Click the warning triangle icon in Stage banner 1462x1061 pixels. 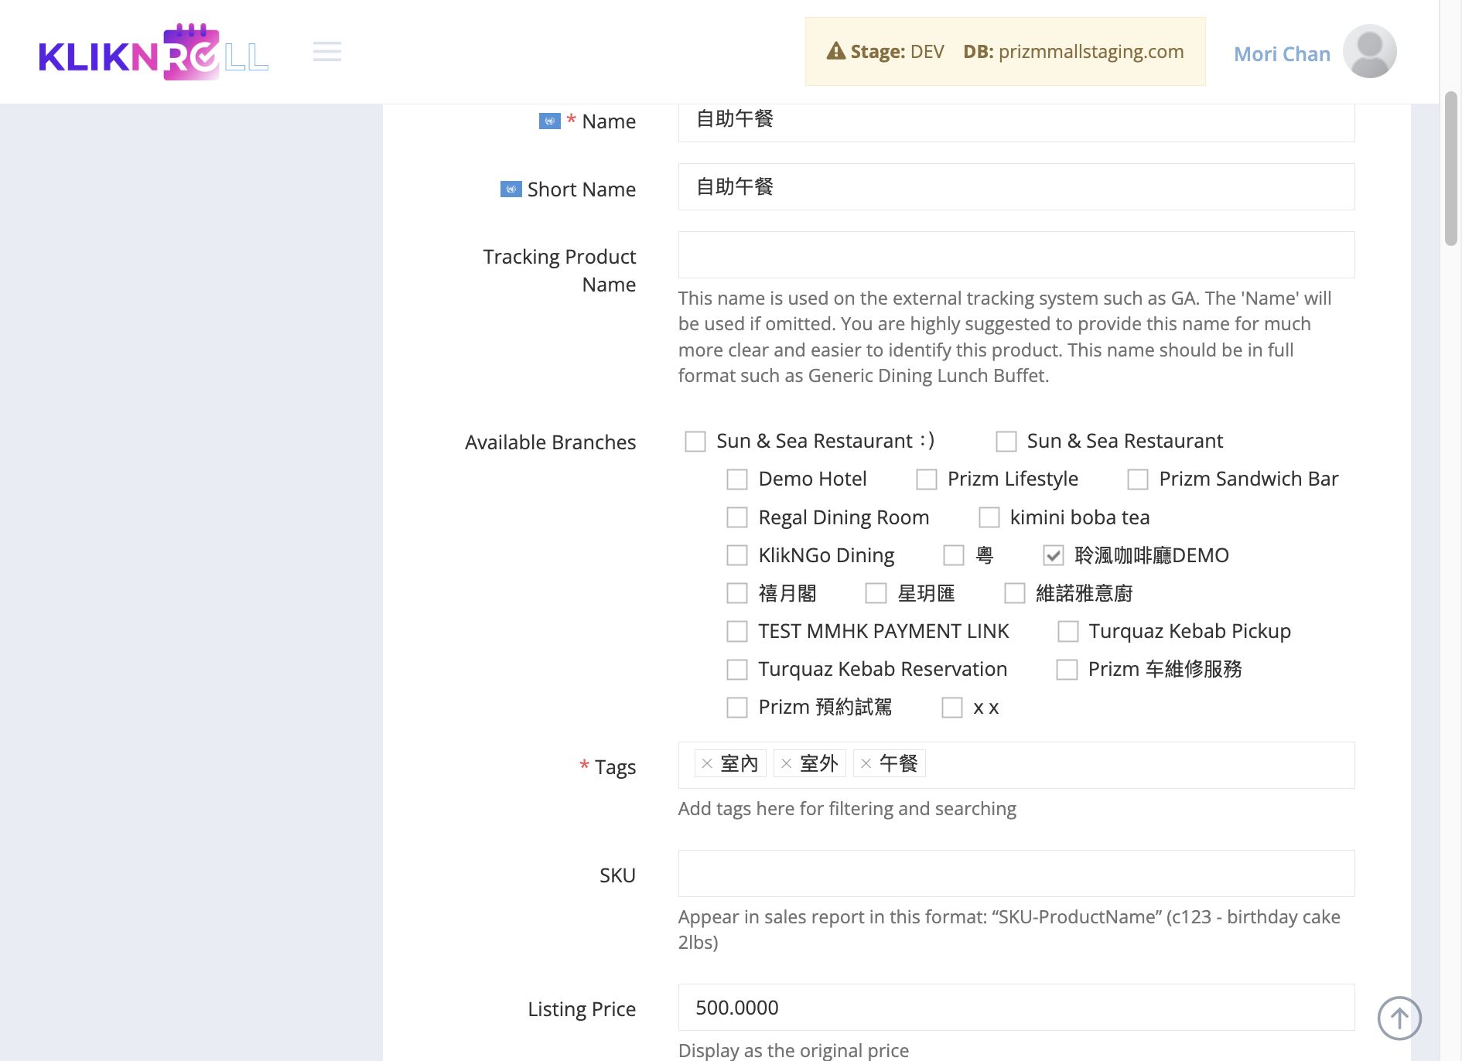[x=836, y=52]
